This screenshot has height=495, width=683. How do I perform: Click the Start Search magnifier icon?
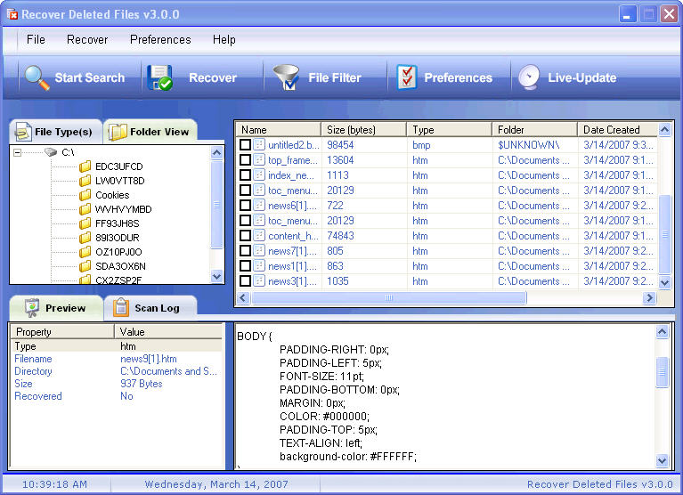click(x=37, y=77)
